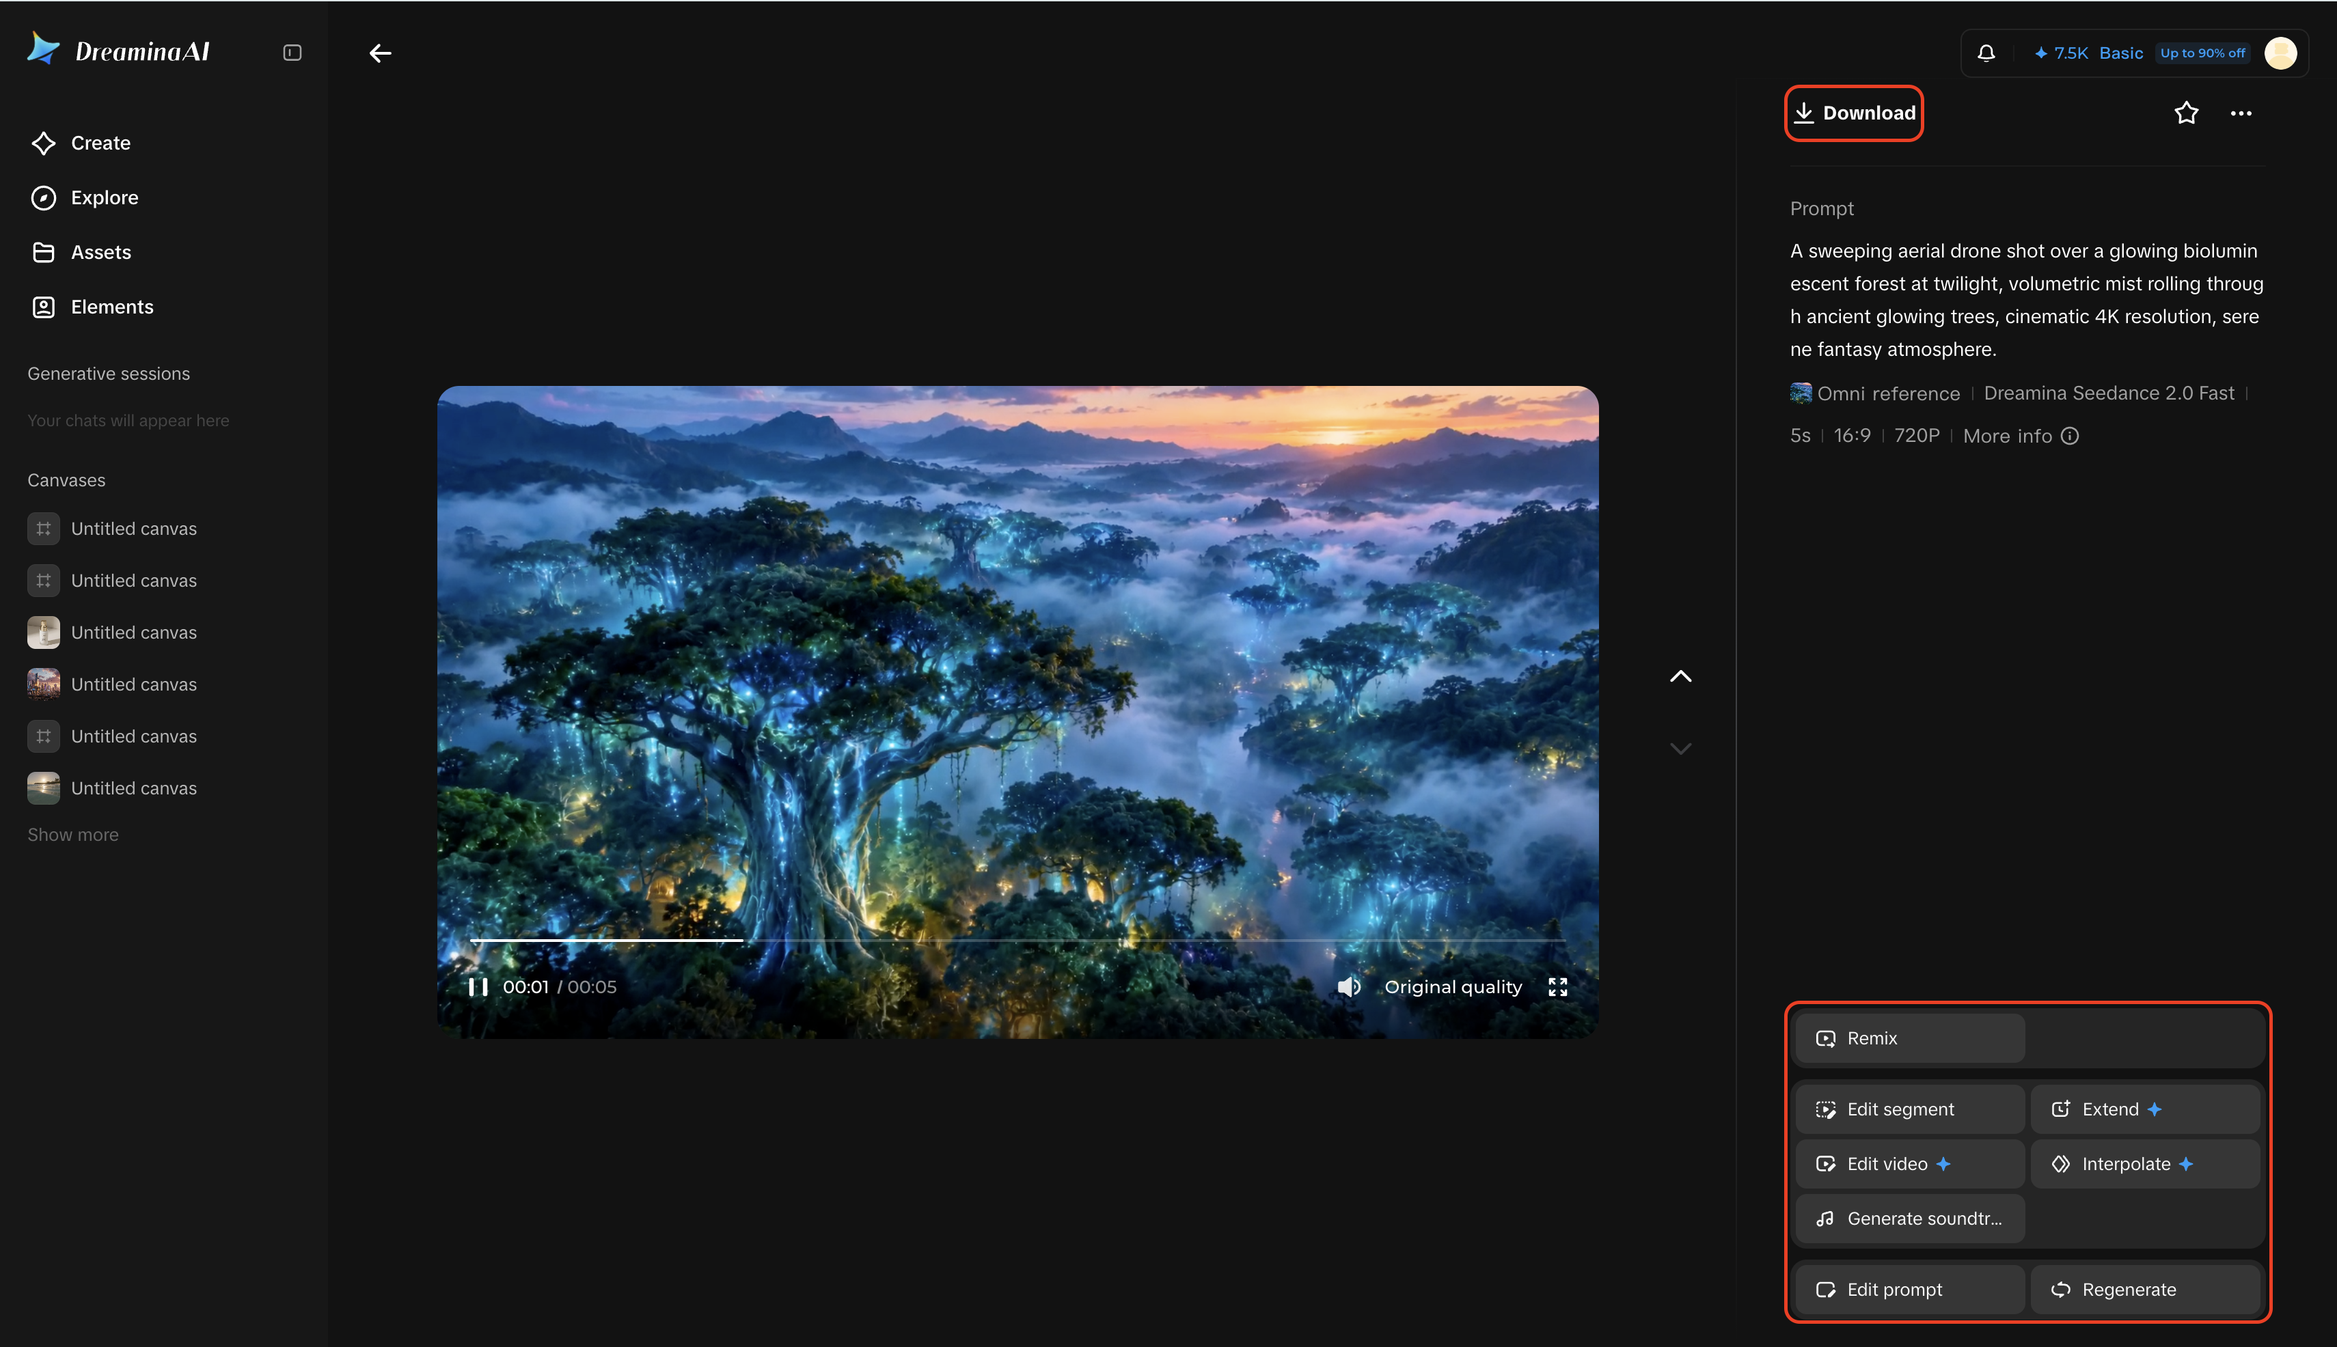Click the Extend video button
The width and height of the screenshot is (2337, 1347).
coord(2144,1110)
